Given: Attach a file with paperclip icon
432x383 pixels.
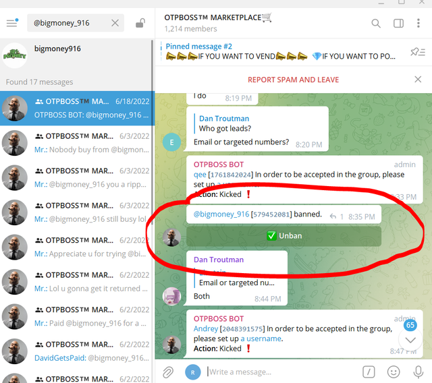Looking at the screenshot, I should [168, 372].
